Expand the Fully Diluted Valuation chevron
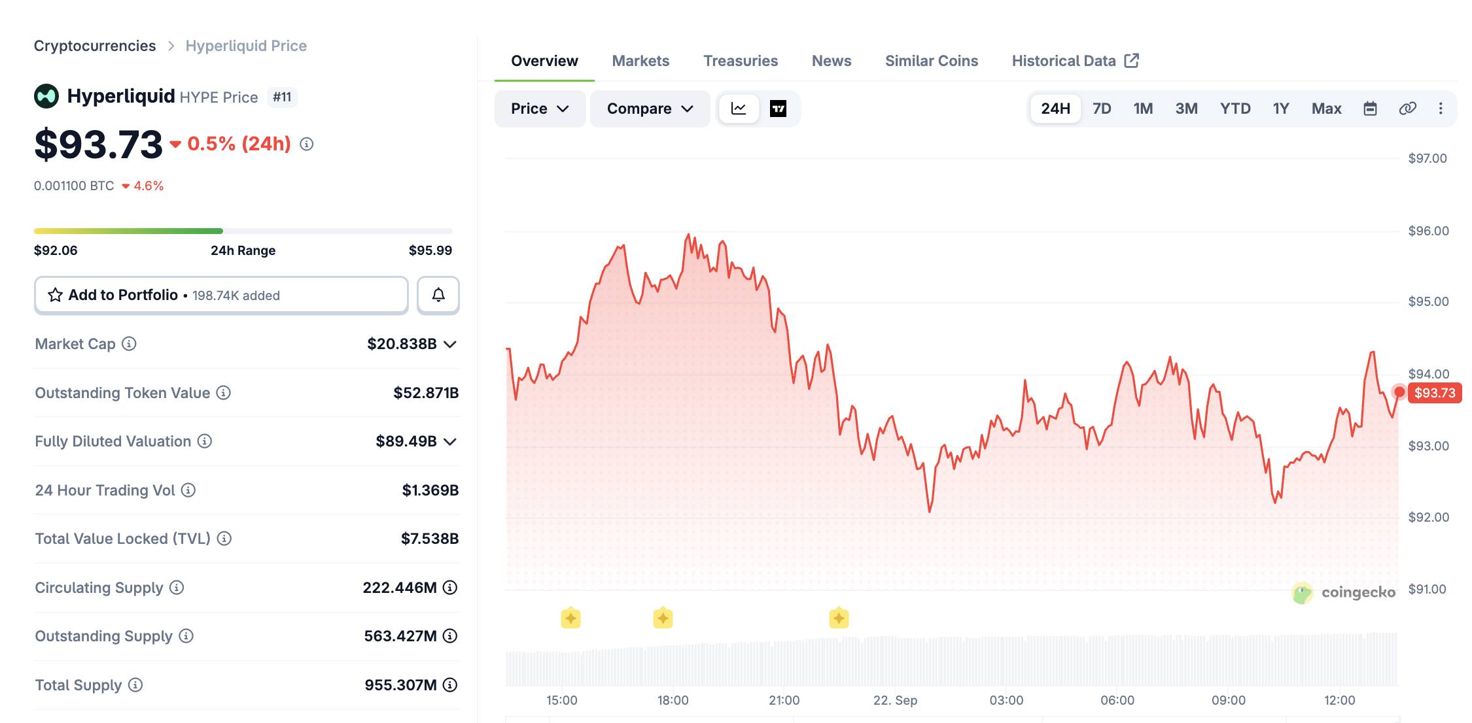1472x723 pixels. tap(450, 442)
